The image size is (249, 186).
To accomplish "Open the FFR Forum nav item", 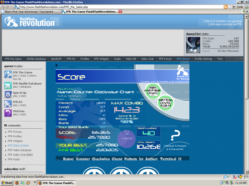I will tap(165, 59).
